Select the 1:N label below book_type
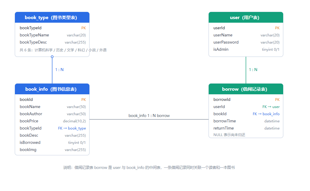The width and height of the screenshot is (310, 191). tap(59, 70)
